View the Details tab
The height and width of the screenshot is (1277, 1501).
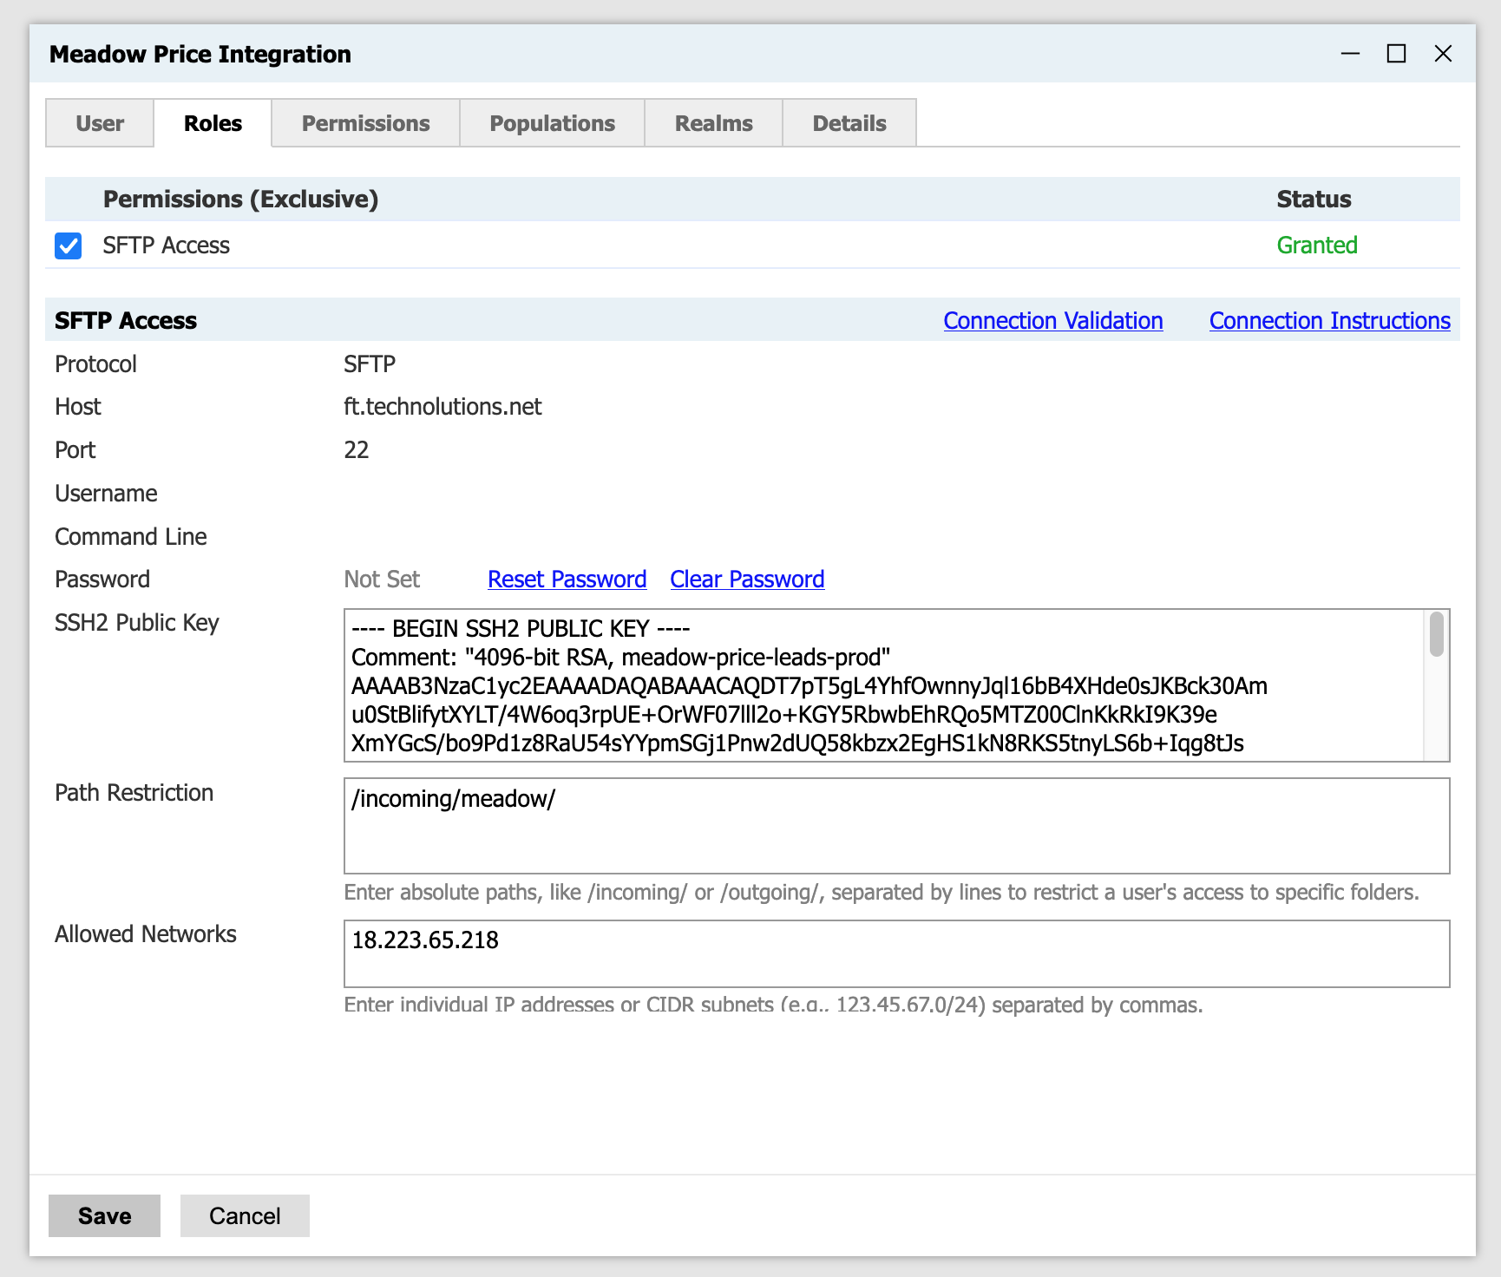pyautogui.click(x=849, y=123)
